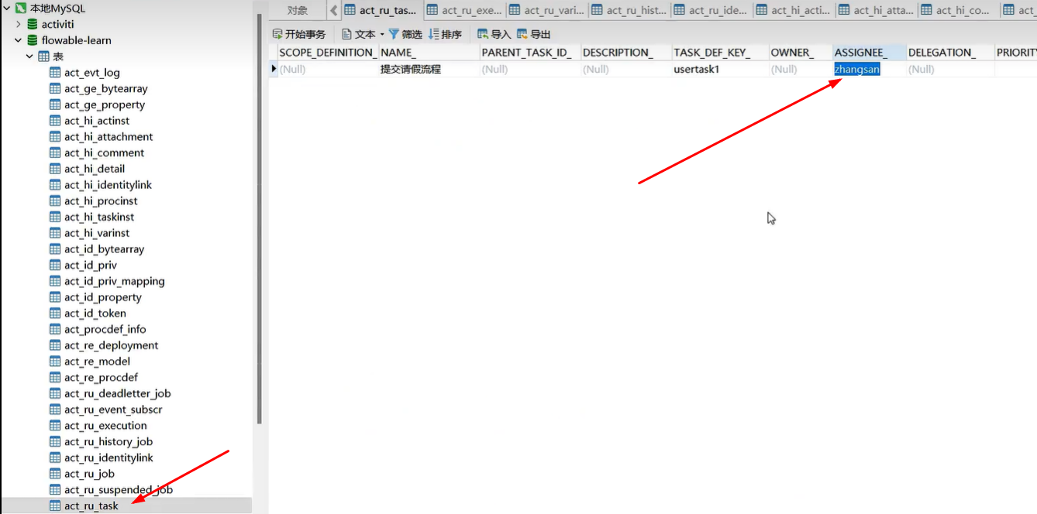
Task: Click the act_hi_taskinst table icon
Action: (x=55, y=217)
